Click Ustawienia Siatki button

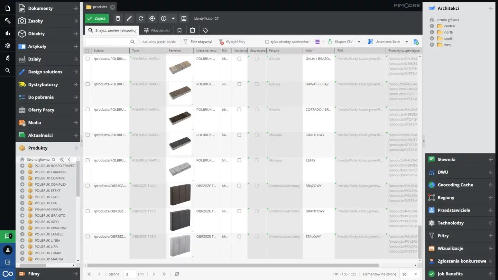point(385,42)
